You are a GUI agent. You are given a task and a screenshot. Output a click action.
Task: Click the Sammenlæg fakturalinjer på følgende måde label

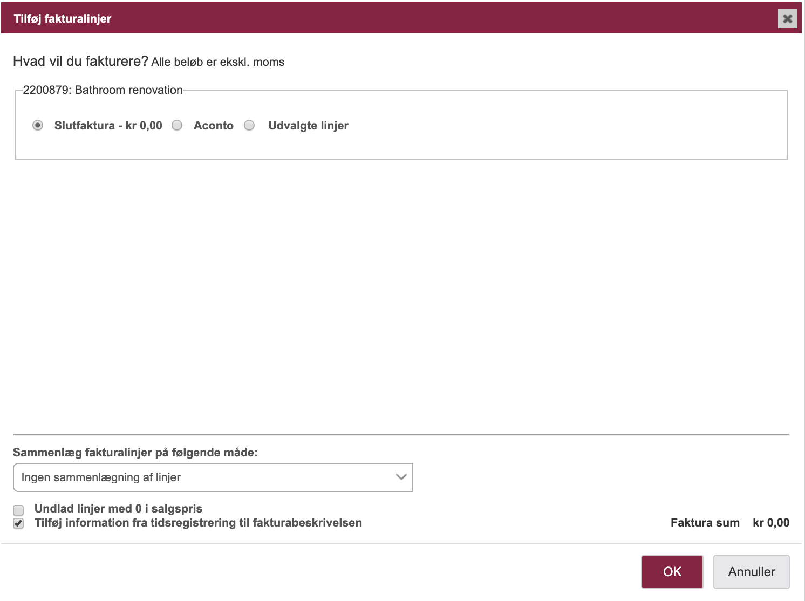[135, 453]
